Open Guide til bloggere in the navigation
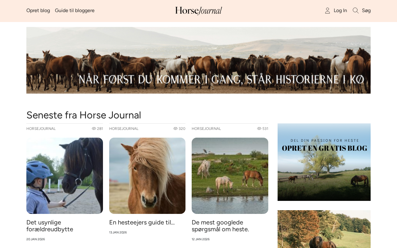 75,11
